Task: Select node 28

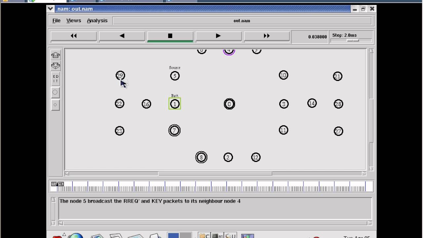Action: coord(338,104)
